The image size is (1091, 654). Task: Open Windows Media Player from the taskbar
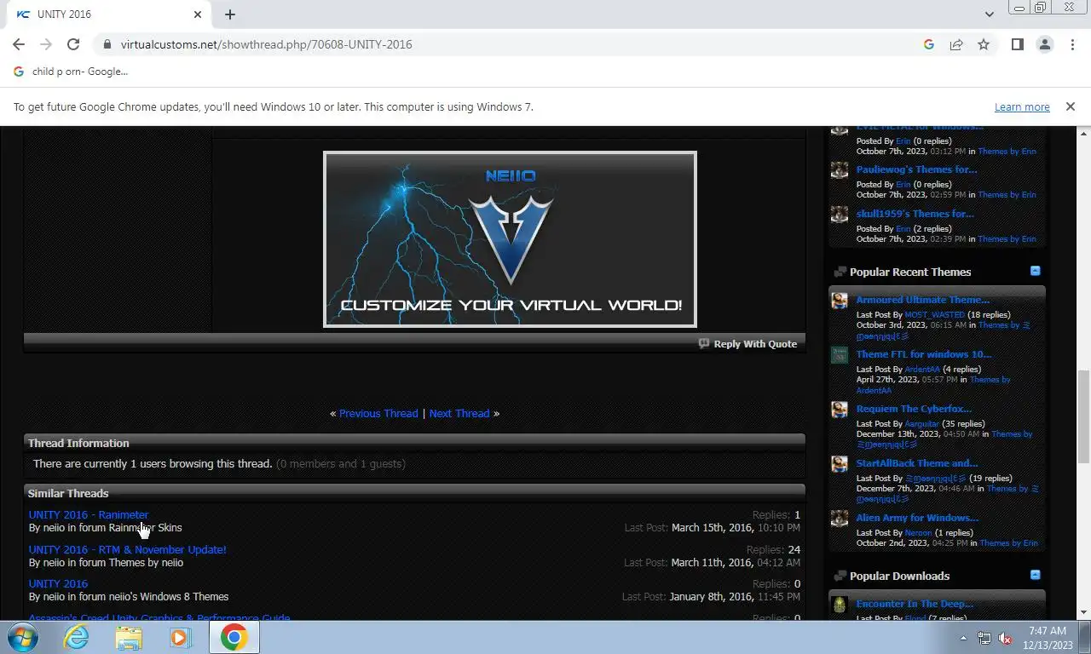(x=180, y=637)
